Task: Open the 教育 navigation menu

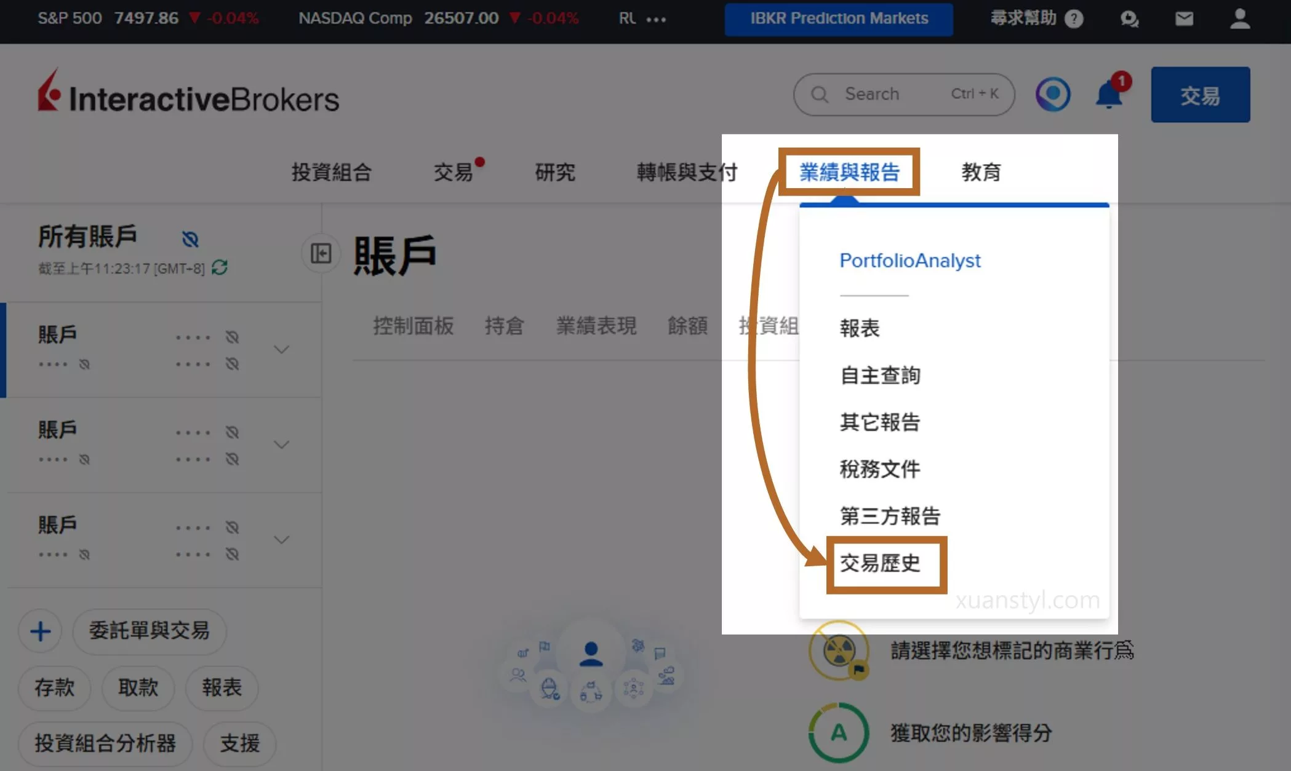Action: [x=981, y=172]
